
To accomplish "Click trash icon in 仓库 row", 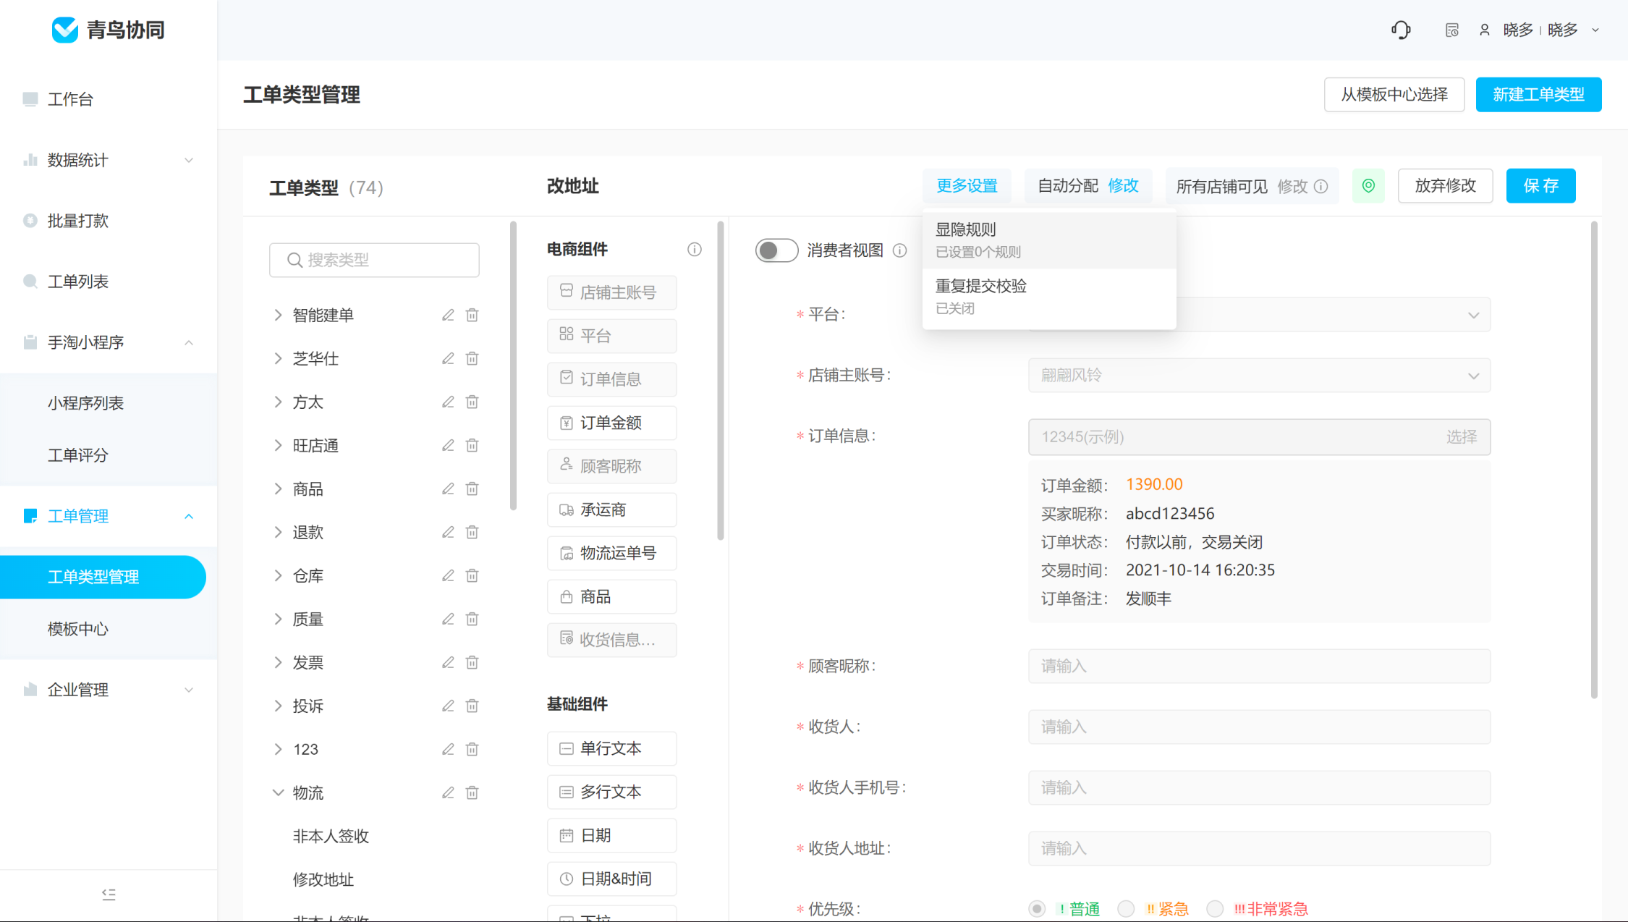I will tap(472, 575).
